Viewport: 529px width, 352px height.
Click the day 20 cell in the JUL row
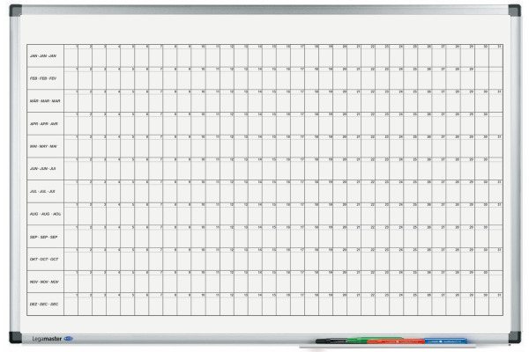point(340,191)
